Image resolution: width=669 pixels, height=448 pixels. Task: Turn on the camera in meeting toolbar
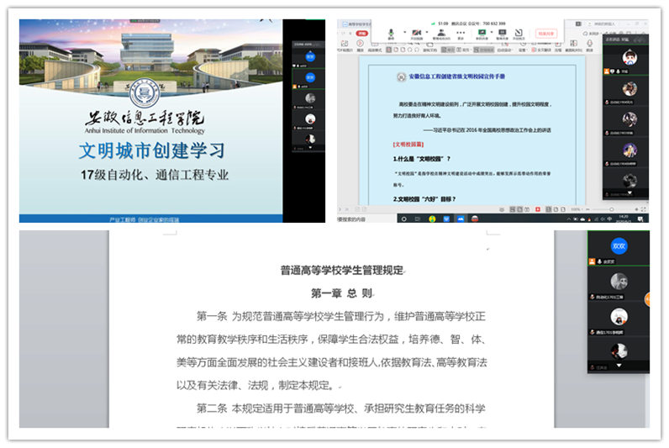tap(416, 34)
